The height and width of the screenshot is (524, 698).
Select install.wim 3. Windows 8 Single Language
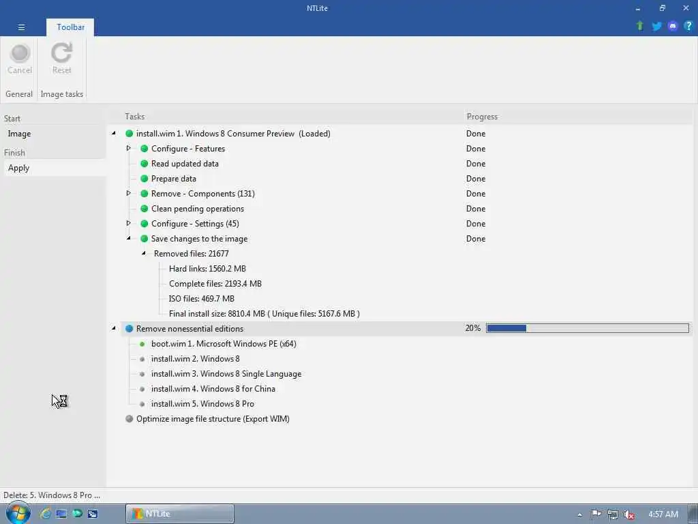226,374
